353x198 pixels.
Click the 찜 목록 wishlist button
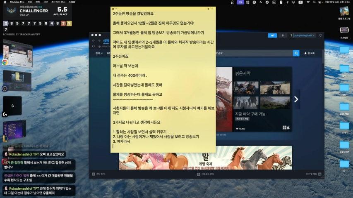click(309, 53)
